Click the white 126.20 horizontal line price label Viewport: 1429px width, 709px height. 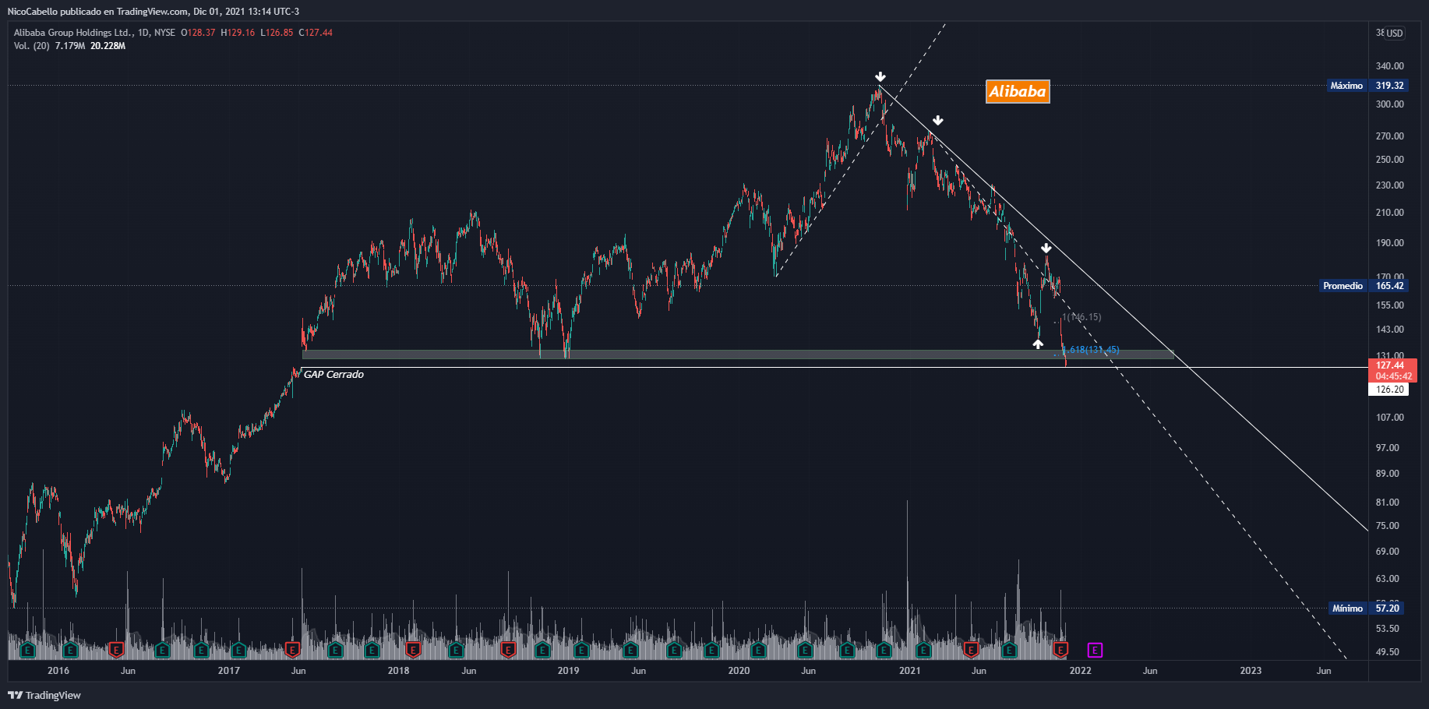(1390, 390)
